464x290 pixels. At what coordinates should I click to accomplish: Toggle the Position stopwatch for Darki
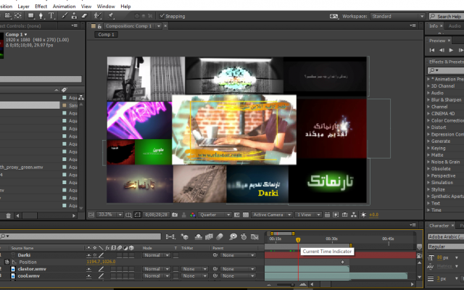[7, 262]
